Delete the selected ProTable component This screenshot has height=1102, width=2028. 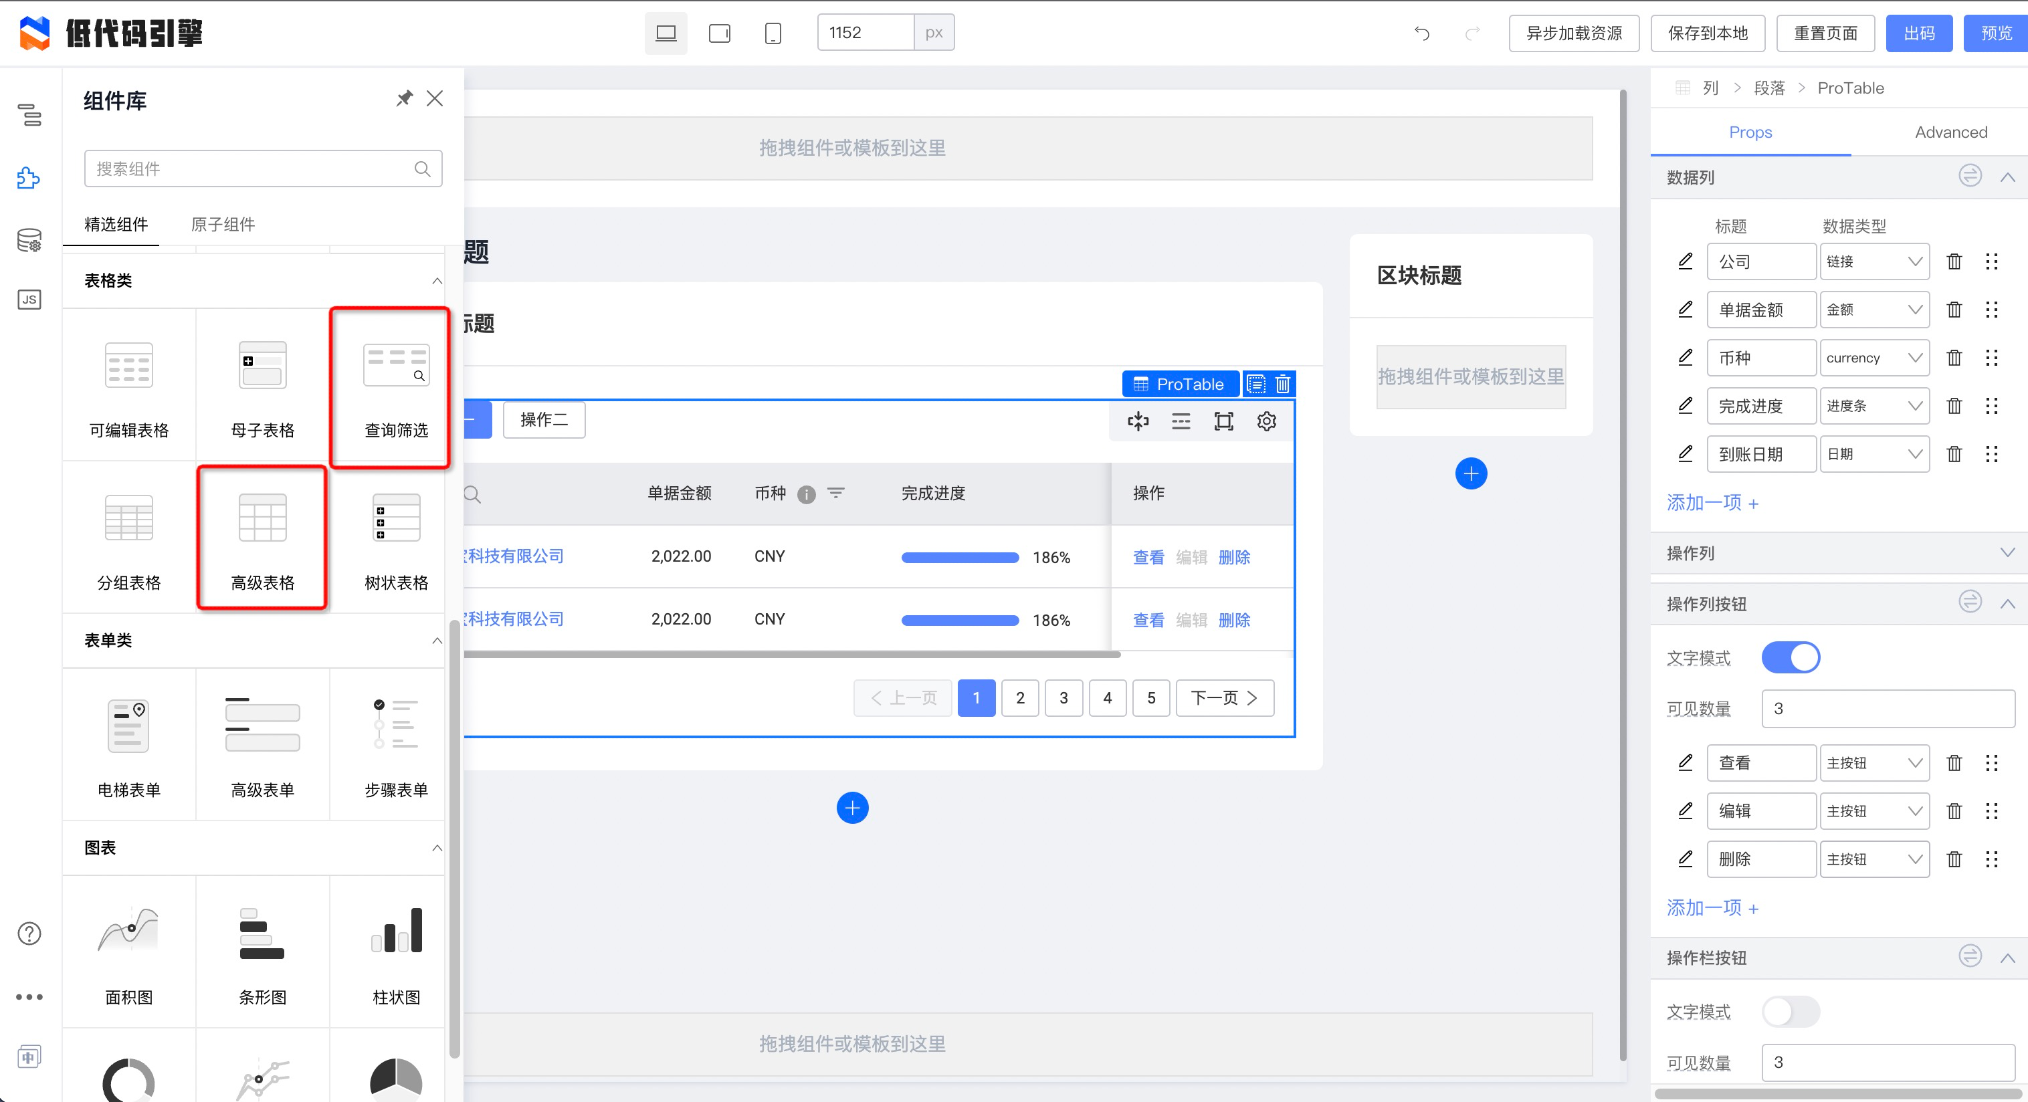tap(1284, 384)
